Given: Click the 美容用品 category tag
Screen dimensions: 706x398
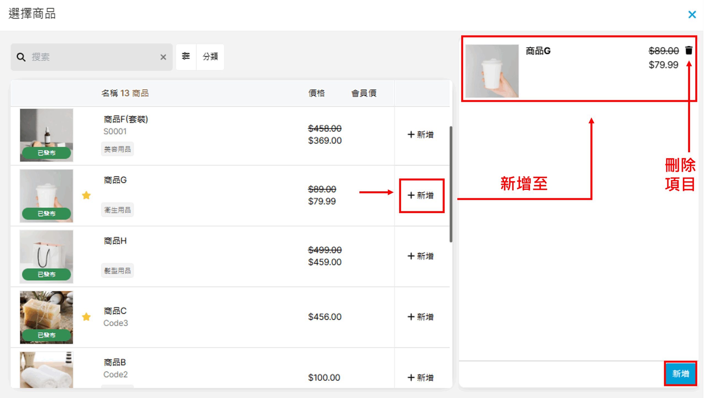Looking at the screenshot, I should click(117, 149).
